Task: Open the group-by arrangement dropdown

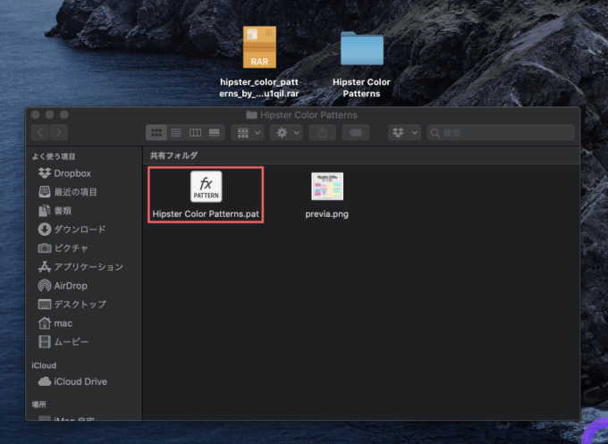Action: click(248, 133)
